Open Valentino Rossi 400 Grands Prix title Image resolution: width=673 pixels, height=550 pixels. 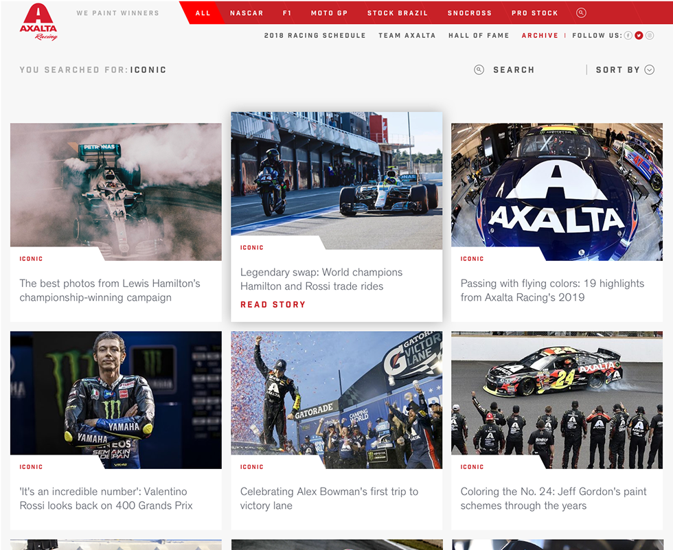(106, 499)
